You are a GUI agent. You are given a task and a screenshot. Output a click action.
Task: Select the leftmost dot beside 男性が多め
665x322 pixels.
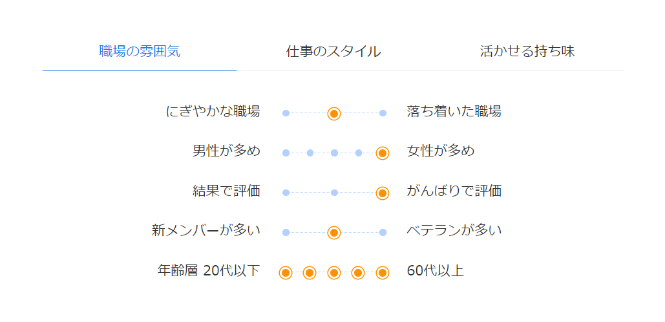(x=286, y=153)
